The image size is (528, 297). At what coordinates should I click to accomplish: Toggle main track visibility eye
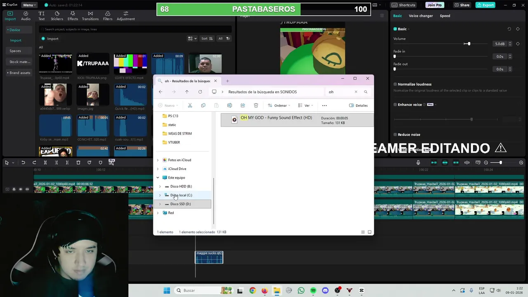tap(21, 189)
